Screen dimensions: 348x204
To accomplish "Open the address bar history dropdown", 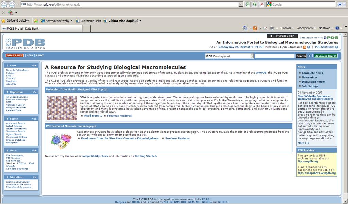I will (241, 4).
